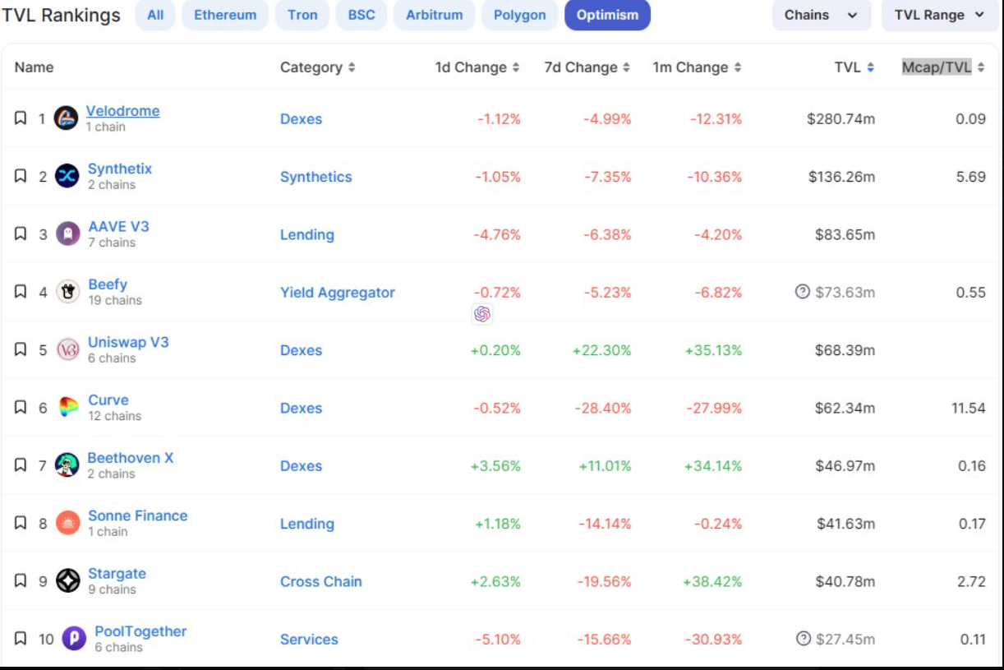
Task: Open the Stargate protocol link
Action: (117, 574)
